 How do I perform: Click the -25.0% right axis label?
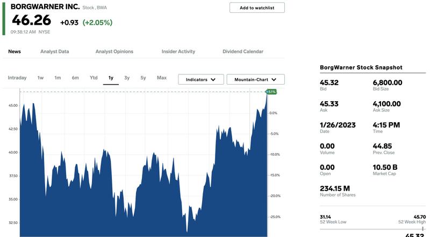(275, 217)
